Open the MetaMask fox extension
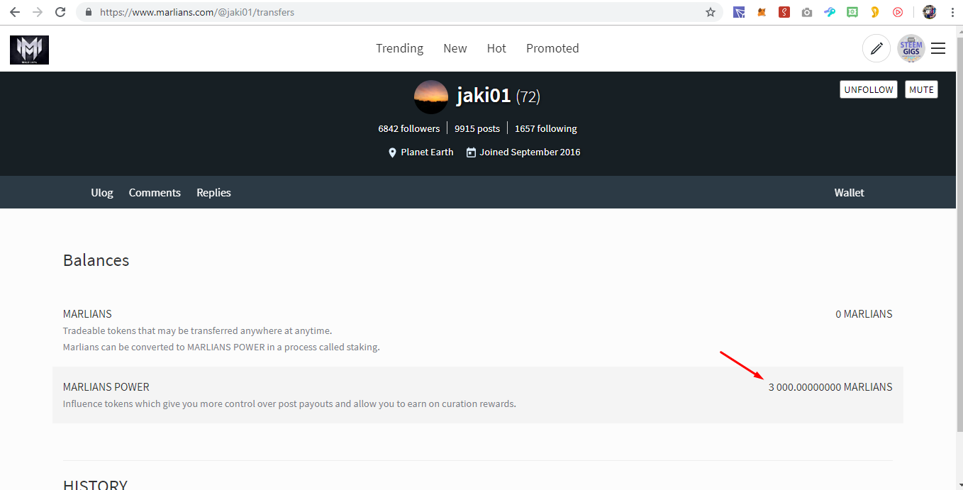This screenshot has width=963, height=490. pyautogui.click(x=762, y=12)
